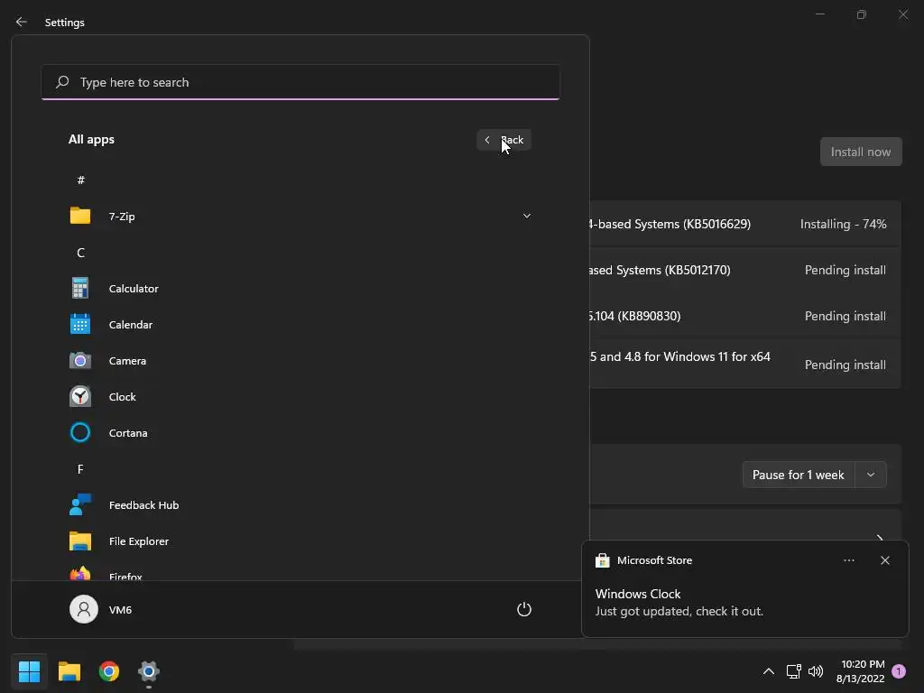Click the Settings back arrow

pos(22,22)
